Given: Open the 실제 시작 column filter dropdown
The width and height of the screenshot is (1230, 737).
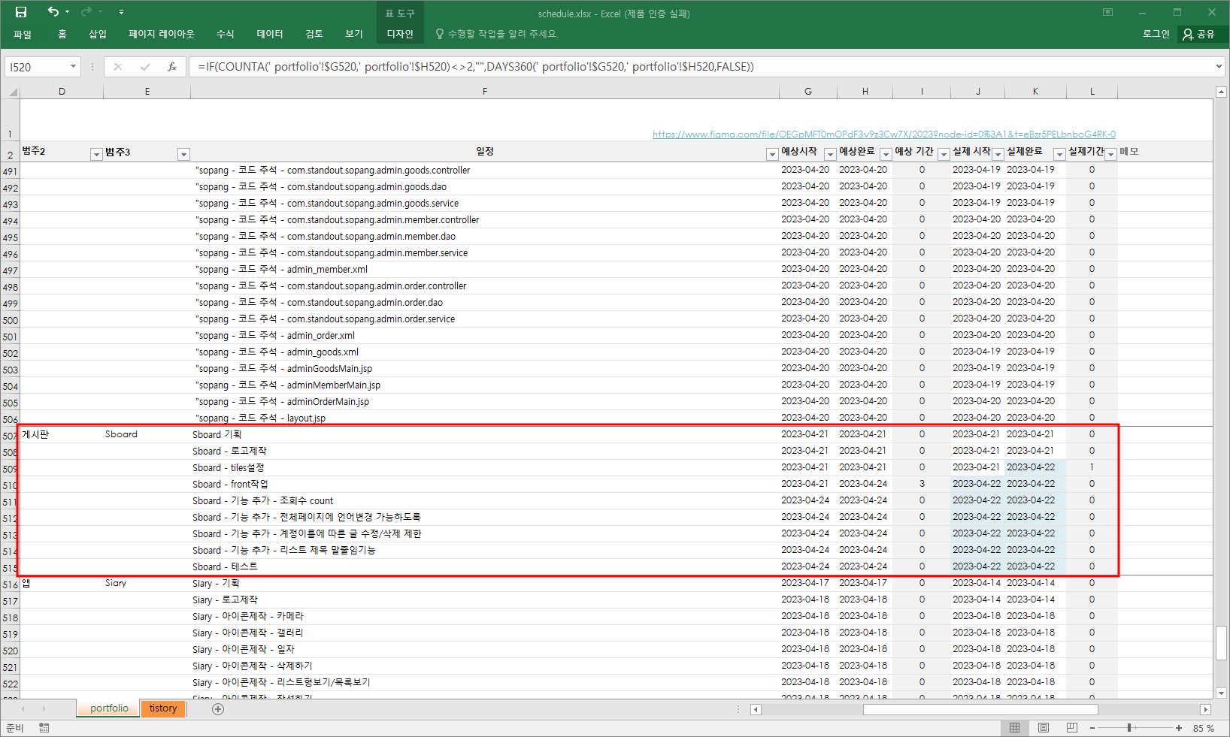Looking at the screenshot, I should (x=998, y=154).
